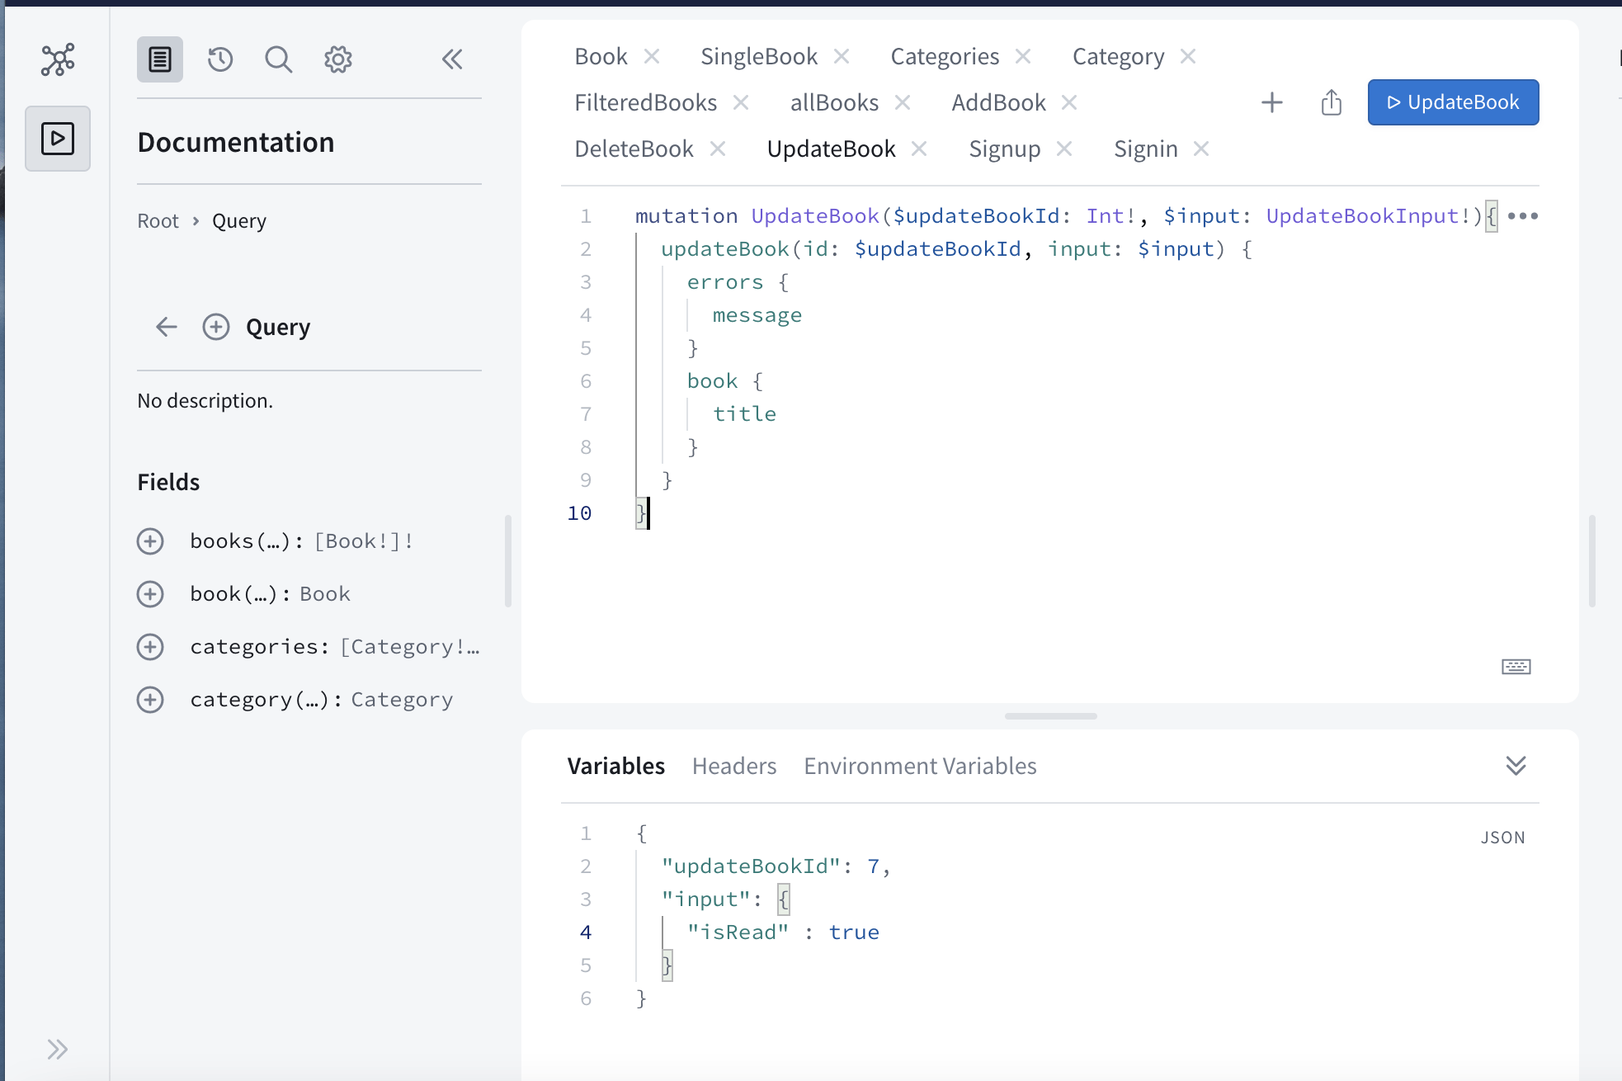This screenshot has width=1622, height=1081.
Task: Collapse the Variables panel with down chevrons
Action: [1516, 766]
